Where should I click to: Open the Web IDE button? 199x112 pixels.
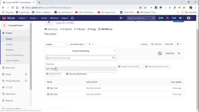[169, 44]
